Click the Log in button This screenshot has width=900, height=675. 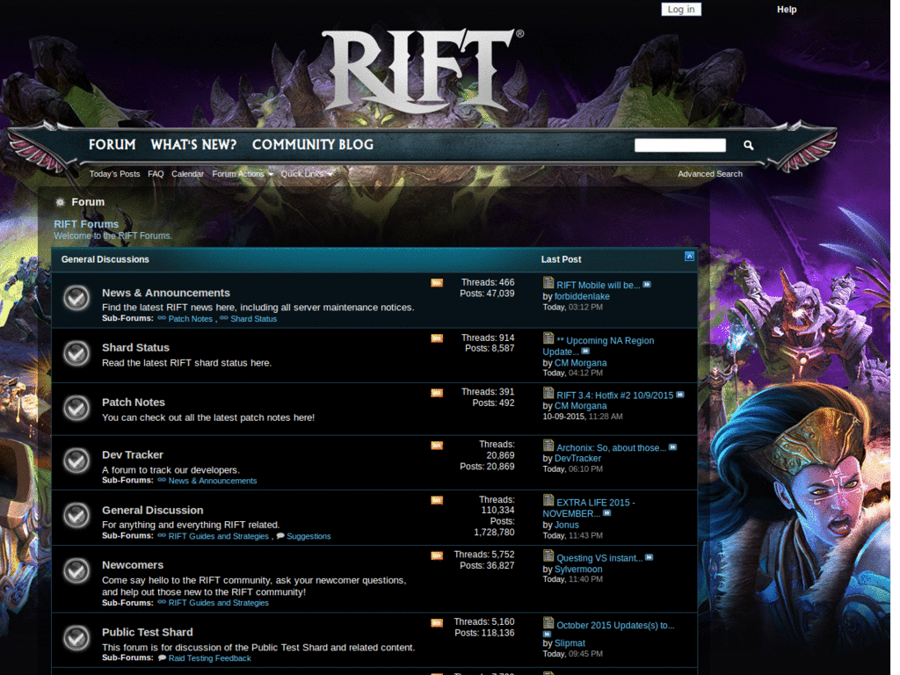point(681,9)
